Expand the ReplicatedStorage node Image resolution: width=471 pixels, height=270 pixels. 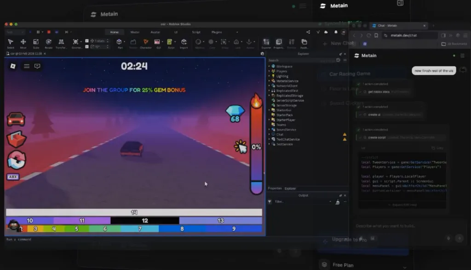[x=269, y=95]
